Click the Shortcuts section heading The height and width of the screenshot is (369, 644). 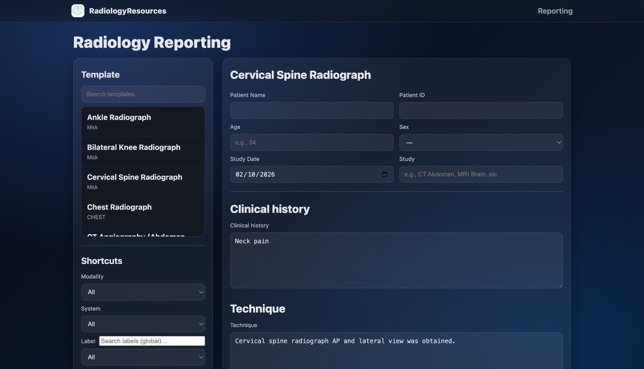point(101,261)
